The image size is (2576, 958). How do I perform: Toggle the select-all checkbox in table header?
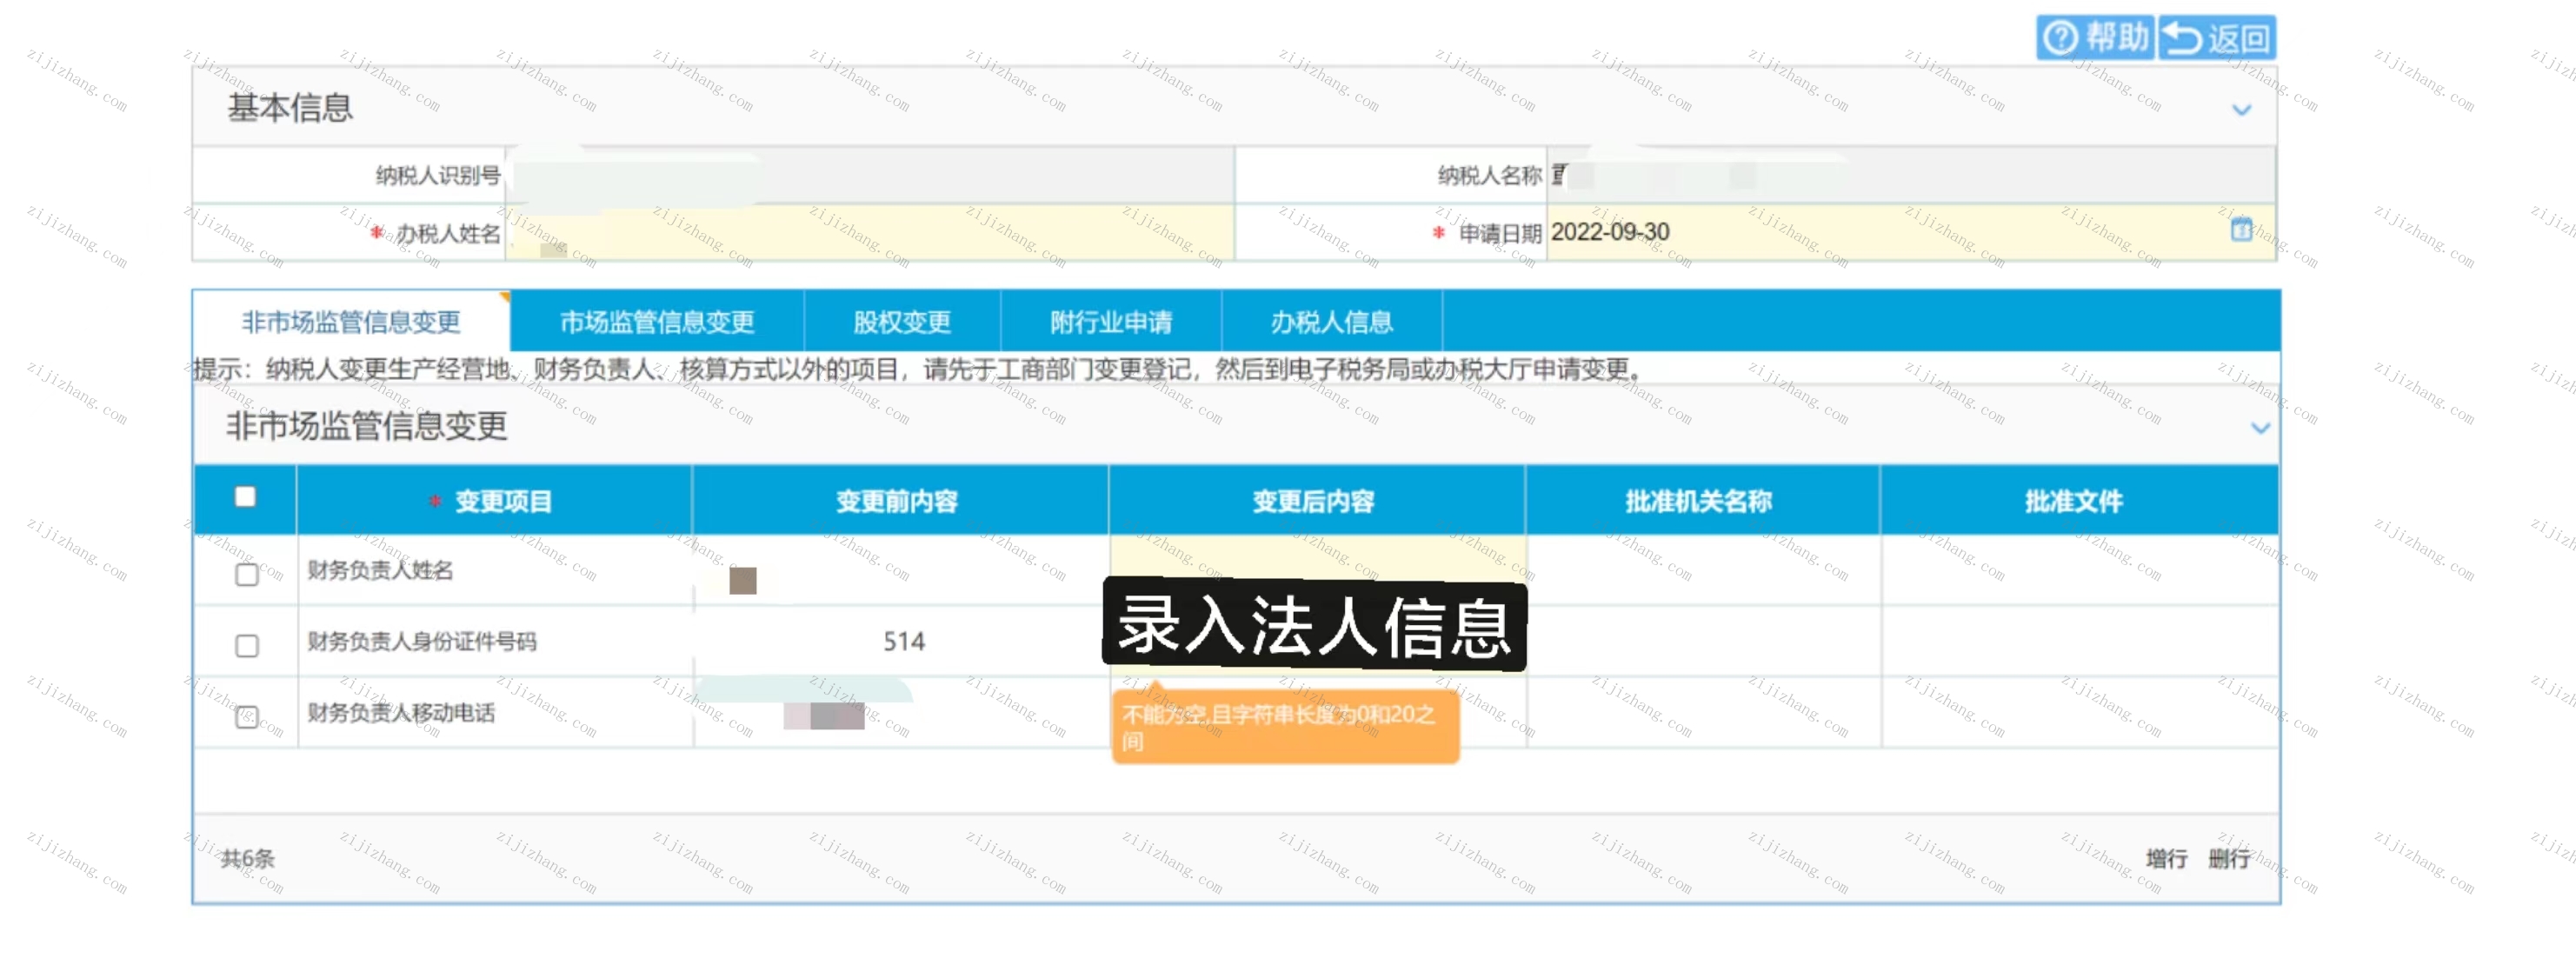245,497
